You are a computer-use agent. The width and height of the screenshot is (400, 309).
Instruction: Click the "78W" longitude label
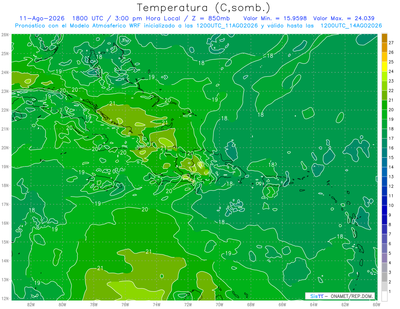coord(94,304)
